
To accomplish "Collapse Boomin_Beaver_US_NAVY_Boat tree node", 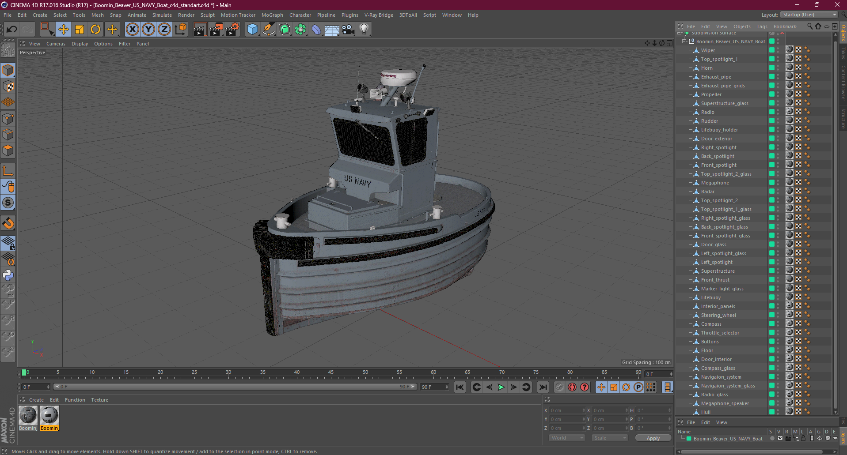I will pos(684,41).
